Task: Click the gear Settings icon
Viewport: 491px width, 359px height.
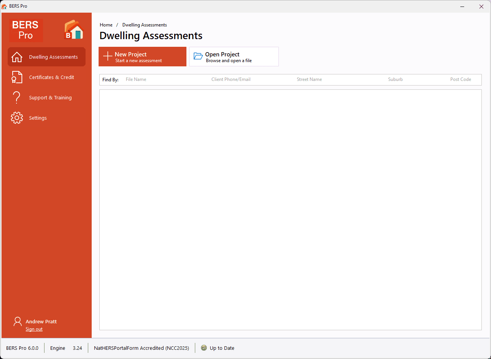Action: pyautogui.click(x=17, y=118)
